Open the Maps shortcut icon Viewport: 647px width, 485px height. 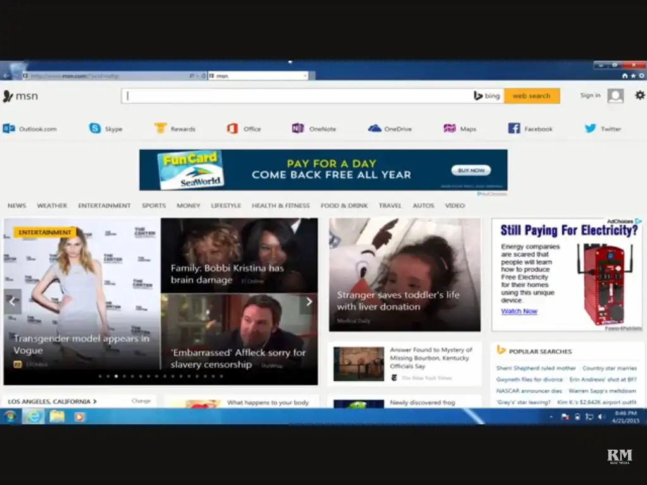coord(449,128)
